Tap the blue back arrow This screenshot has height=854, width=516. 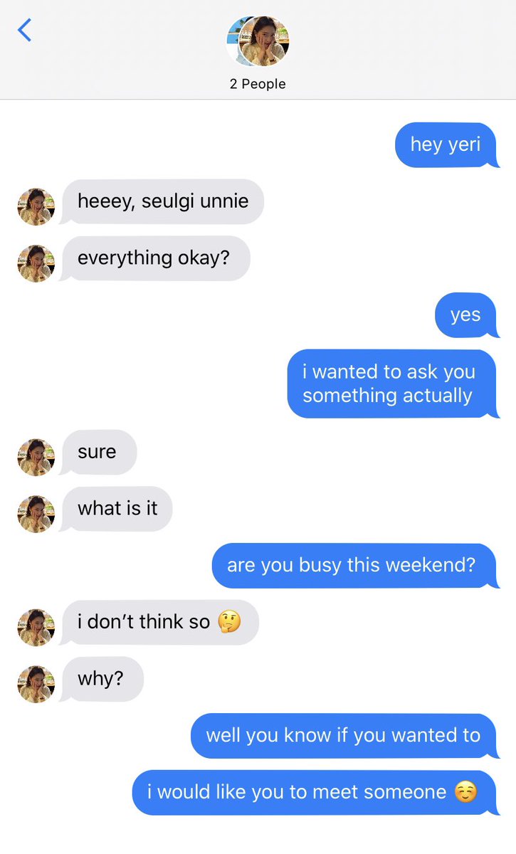tap(25, 30)
